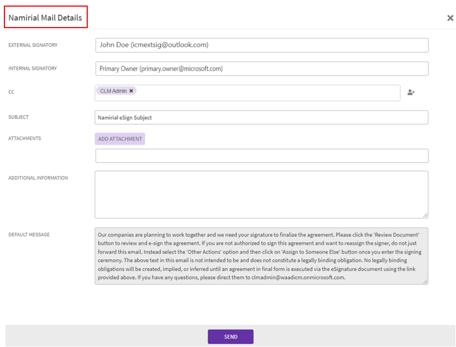This screenshot has width=456, height=347.
Task: Close the Namirial Mail Details dialog
Action: (x=450, y=18)
